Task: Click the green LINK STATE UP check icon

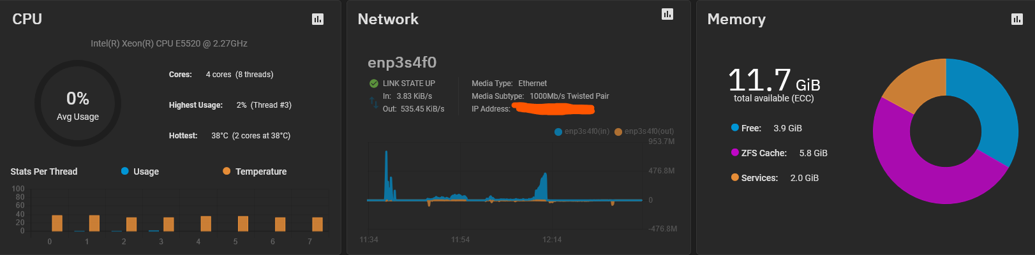Action: click(x=374, y=84)
